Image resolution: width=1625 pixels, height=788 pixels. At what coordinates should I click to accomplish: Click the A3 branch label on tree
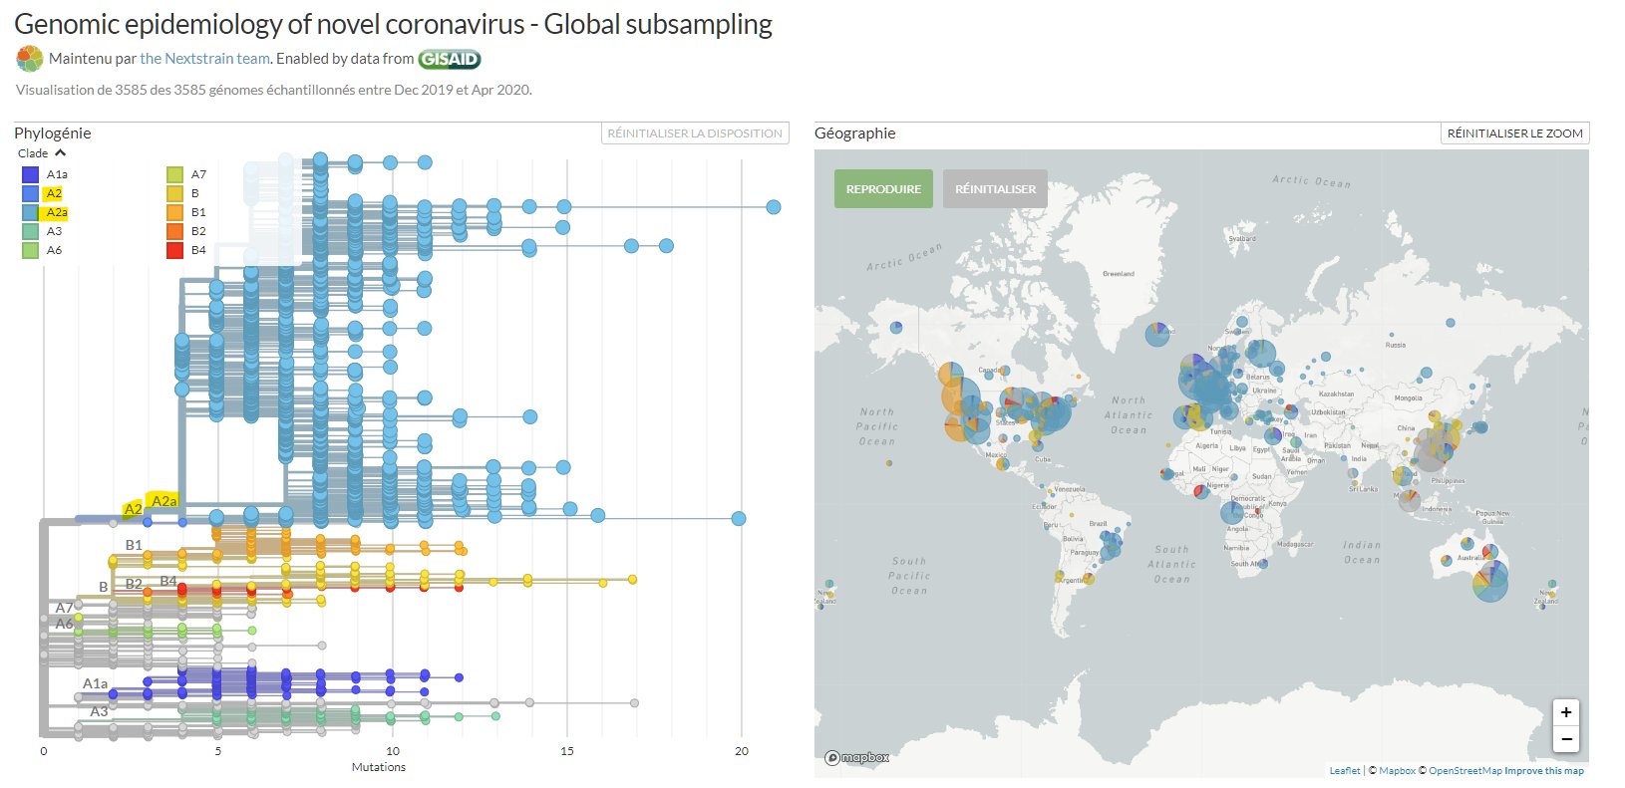99,711
